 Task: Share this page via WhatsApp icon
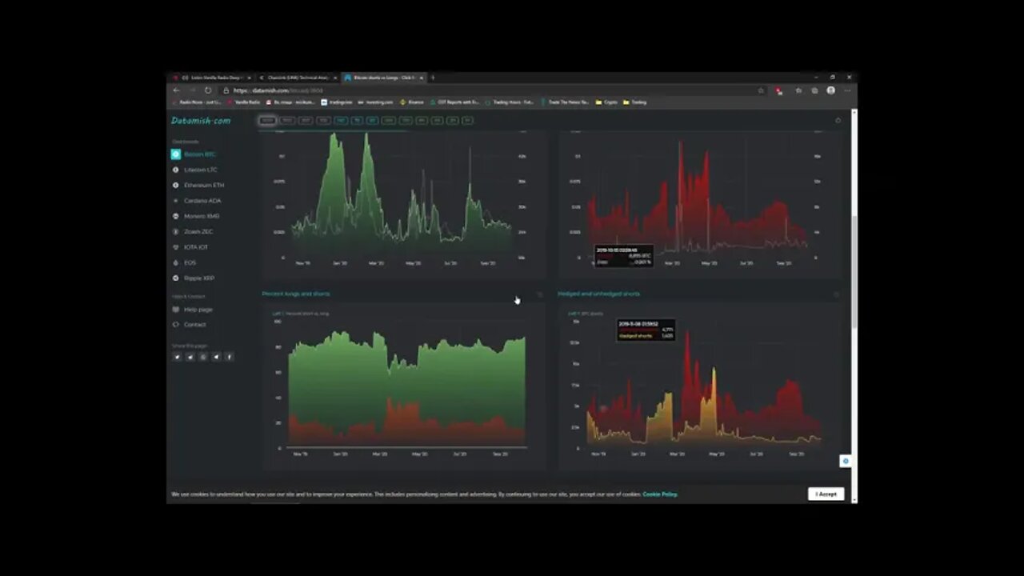pos(203,357)
